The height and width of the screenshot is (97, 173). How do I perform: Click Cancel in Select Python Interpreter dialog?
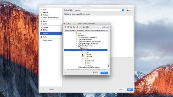coord(95,73)
